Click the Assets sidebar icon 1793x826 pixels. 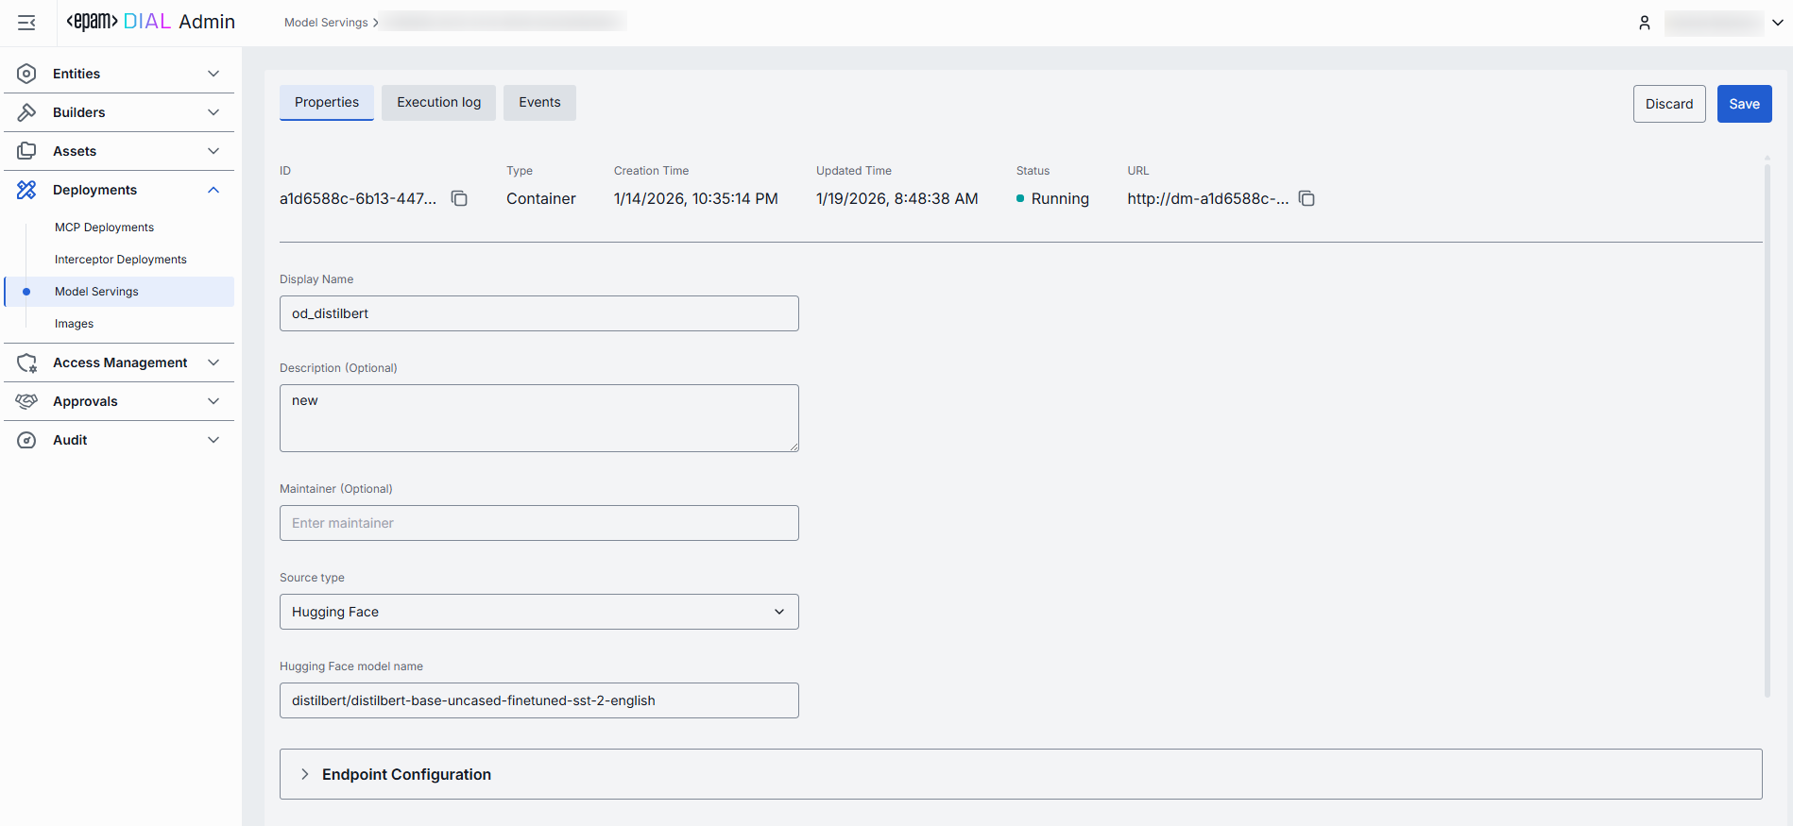click(x=26, y=151)
